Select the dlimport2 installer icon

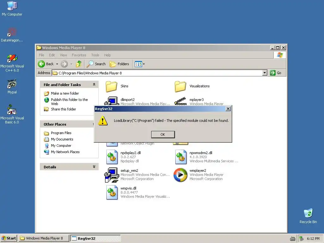(112, 101)
